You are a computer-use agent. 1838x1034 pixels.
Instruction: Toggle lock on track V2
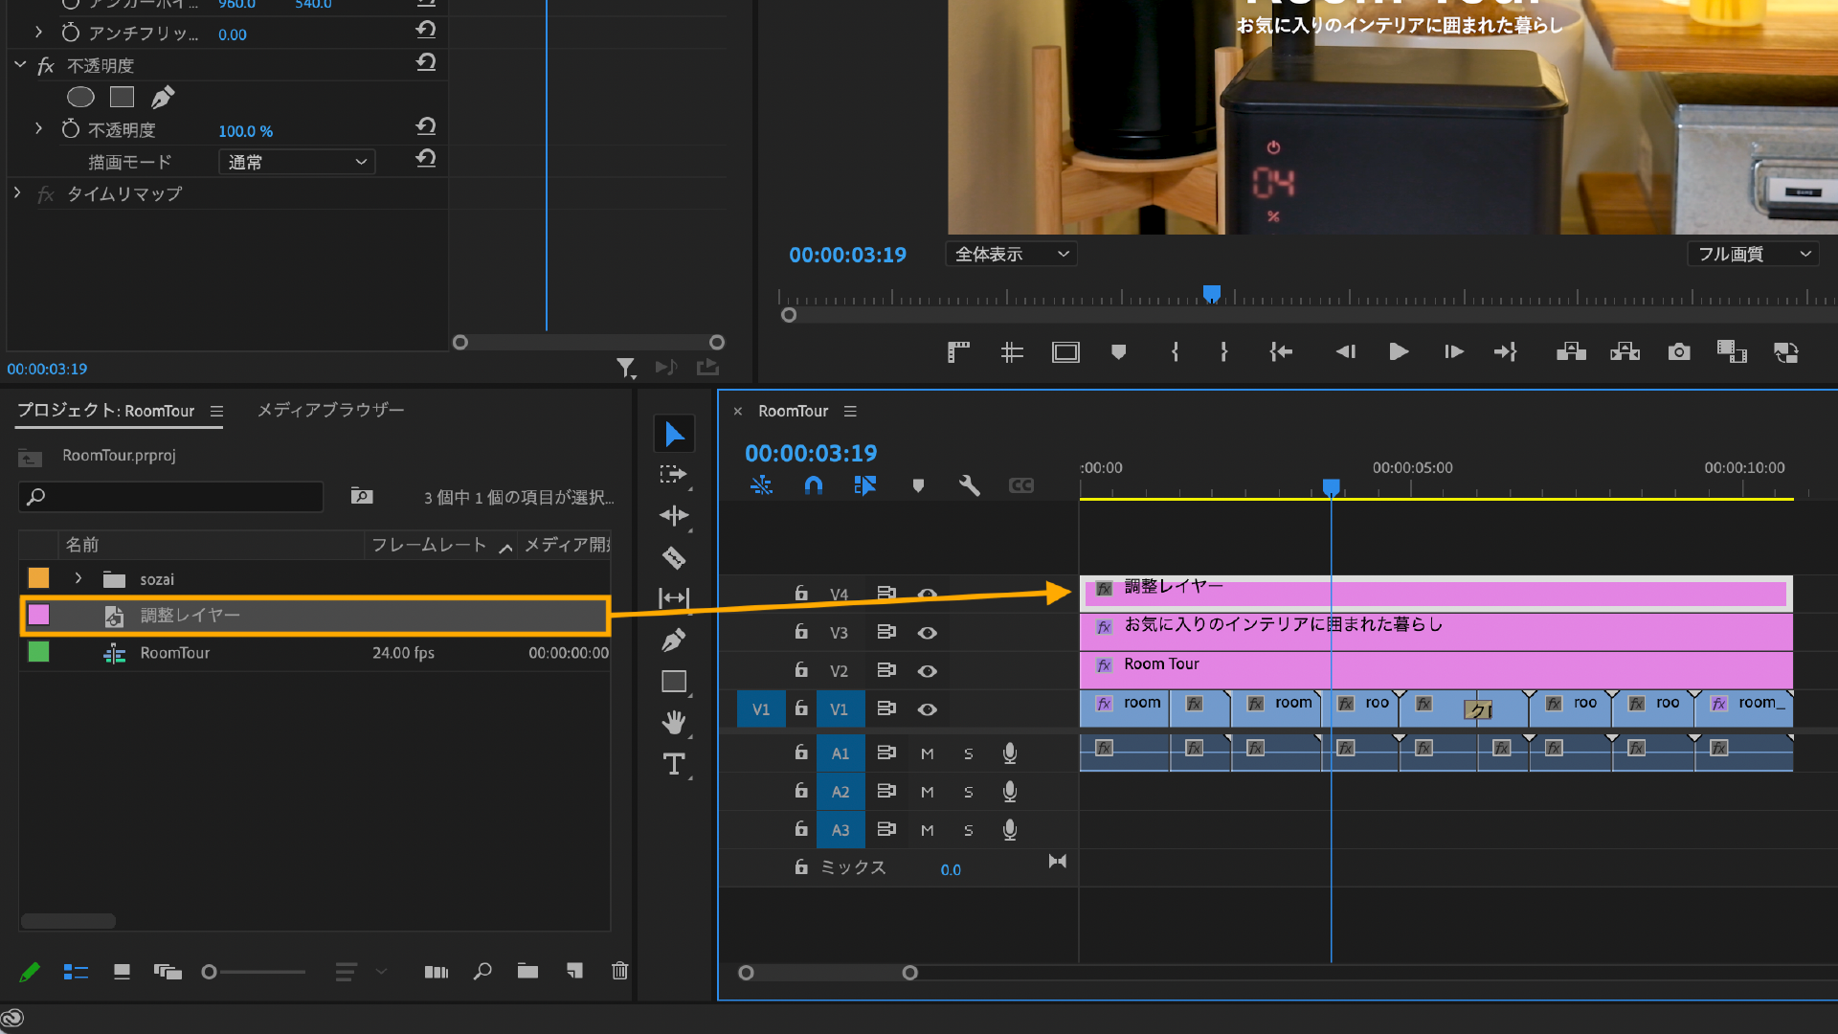point(801,670)
